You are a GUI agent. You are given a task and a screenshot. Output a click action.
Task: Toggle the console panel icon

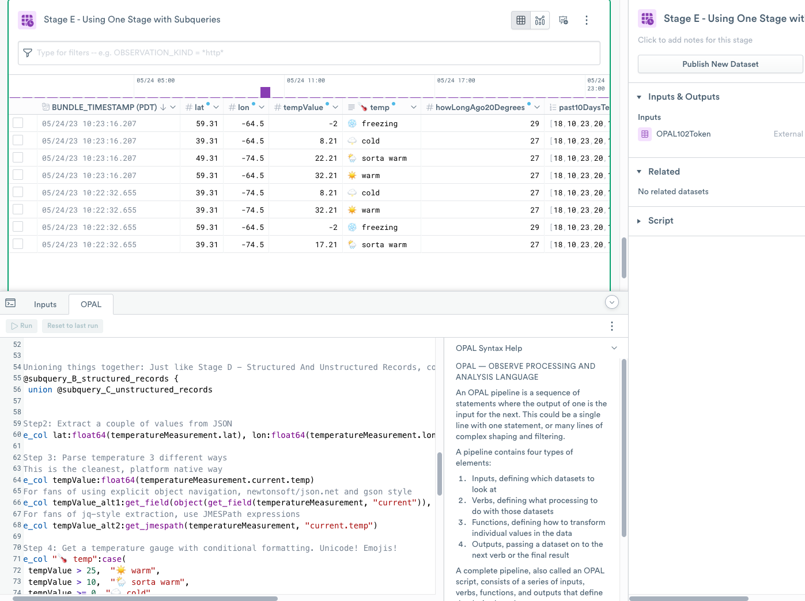point(10,303)
